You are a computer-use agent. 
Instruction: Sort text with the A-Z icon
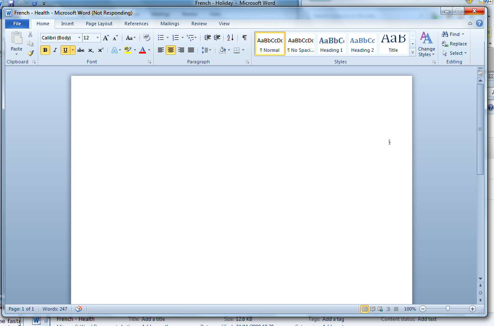(x=230, y=38)
